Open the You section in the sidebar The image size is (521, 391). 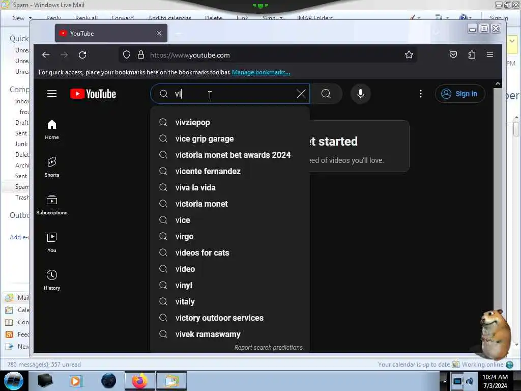coord(52,242)
